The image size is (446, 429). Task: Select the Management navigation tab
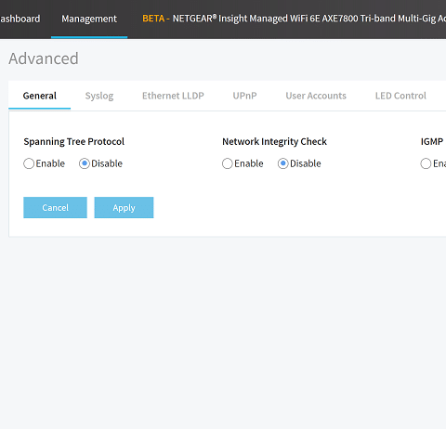coord(89,19)
